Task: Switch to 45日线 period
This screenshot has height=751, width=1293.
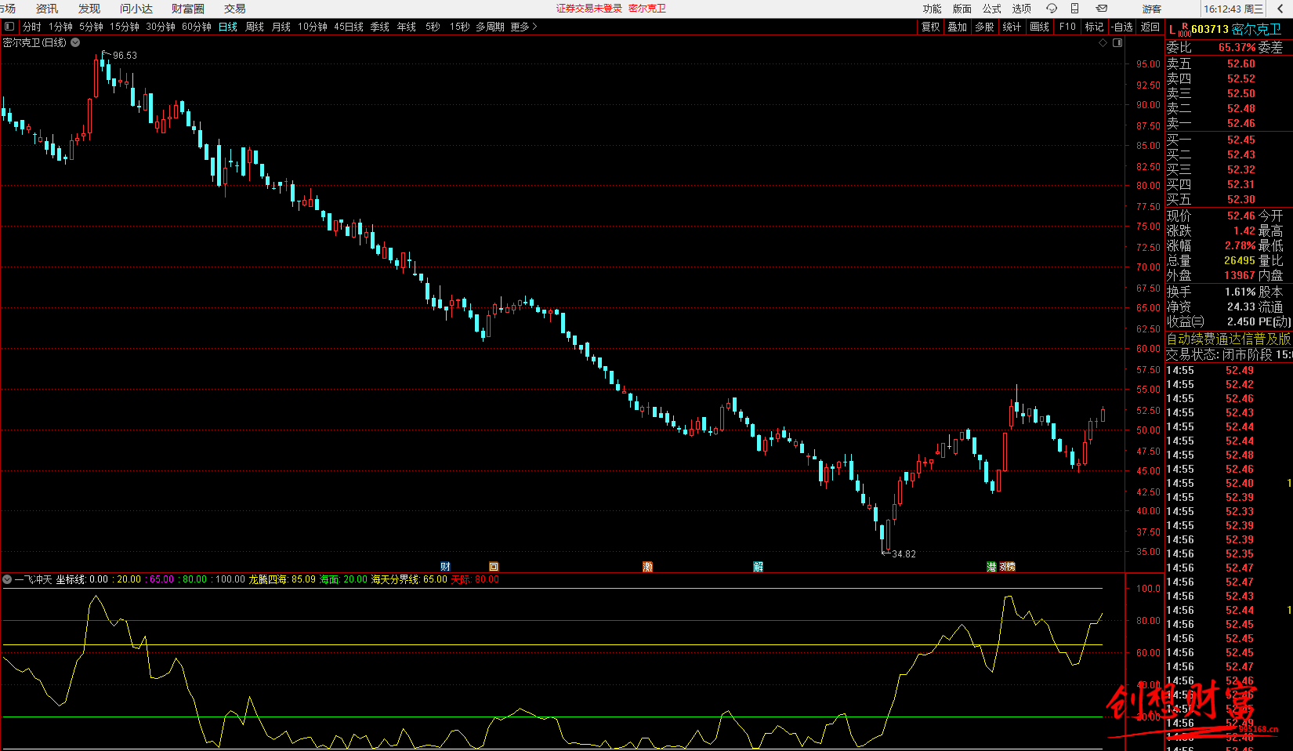Action: [349, 27]
